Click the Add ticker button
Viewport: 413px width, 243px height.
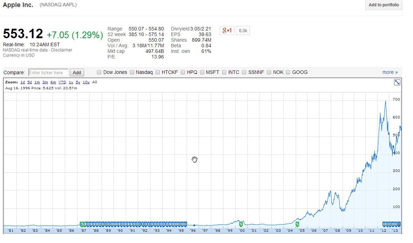77,73
